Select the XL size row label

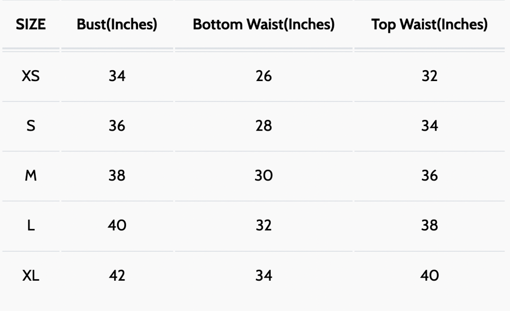(30, 275)
